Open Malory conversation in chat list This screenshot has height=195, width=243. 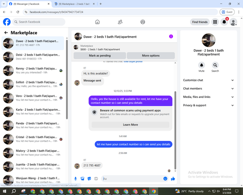pos(33,153)
